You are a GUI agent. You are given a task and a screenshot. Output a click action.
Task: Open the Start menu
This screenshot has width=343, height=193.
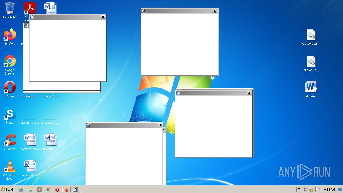pos(8,190)
